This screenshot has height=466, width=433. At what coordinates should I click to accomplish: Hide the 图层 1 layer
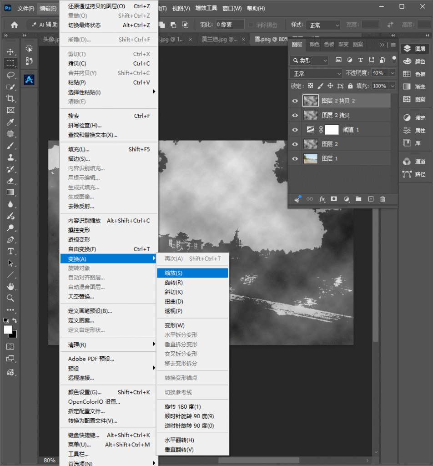[295, 159]
